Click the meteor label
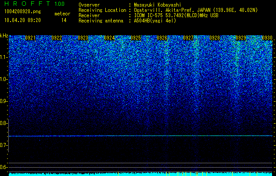 click(62, 14)
